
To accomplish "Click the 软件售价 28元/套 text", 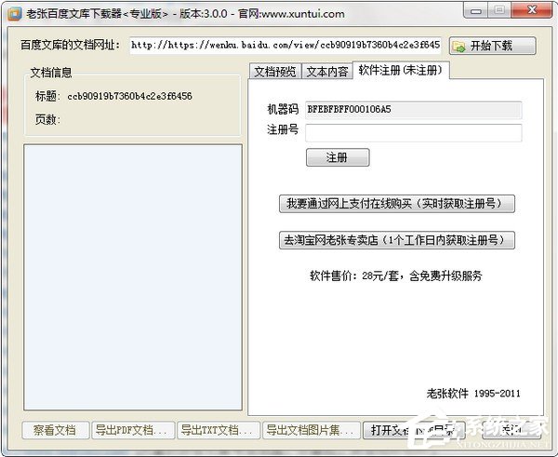I will (396, 276).
